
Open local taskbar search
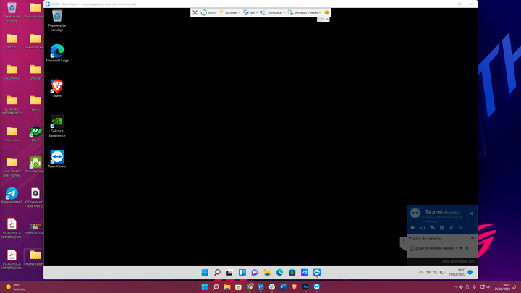[216, 287]
